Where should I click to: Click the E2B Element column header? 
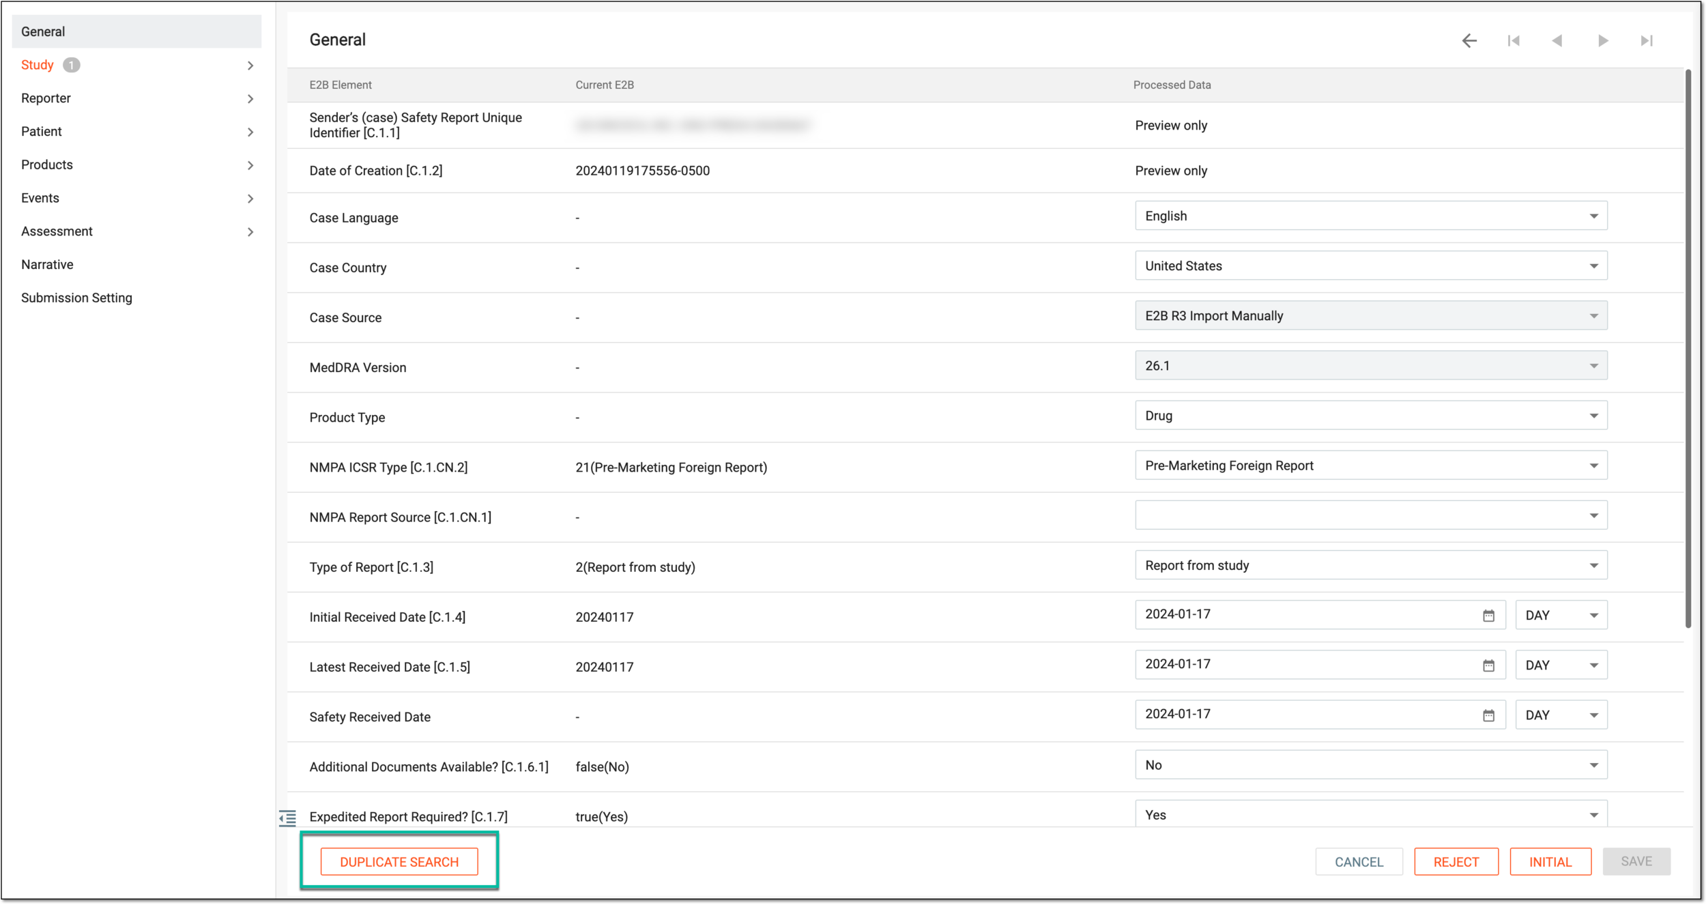pos(341,85)
